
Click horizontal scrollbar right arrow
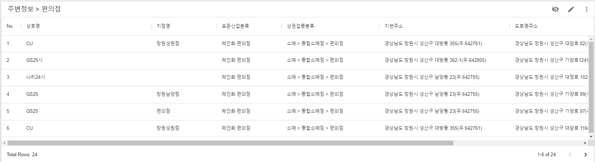pyautogui.click(x=585, y=143)
